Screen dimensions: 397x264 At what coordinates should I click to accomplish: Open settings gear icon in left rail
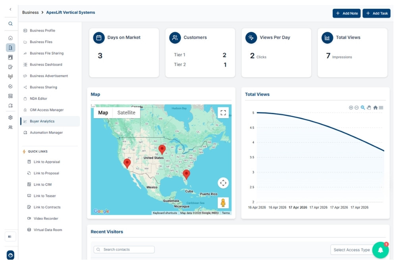tap(10, 118)
